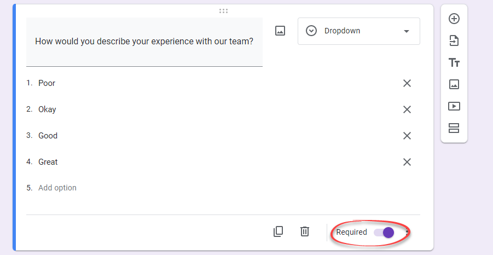Click Add option field
Screen dimensions: 493x255
click(x=57, y=188)
